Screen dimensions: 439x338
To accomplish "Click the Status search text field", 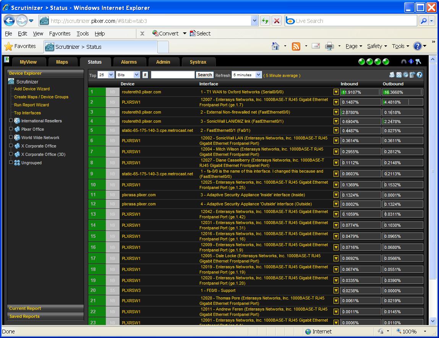I will point(172,75).
